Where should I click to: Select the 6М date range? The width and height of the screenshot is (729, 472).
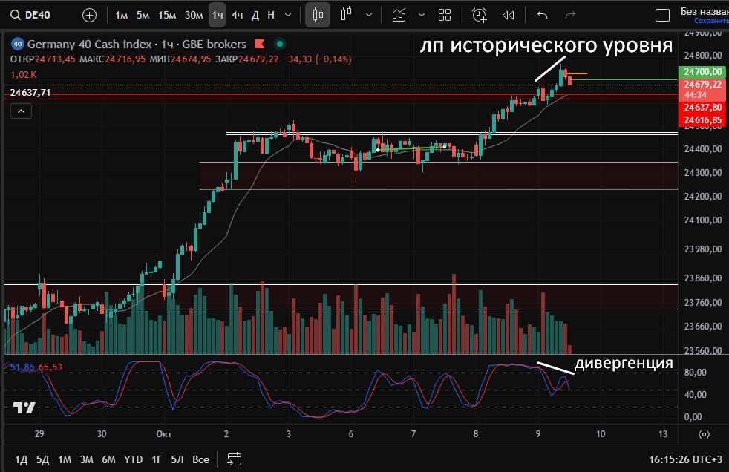tap(108, 459)
